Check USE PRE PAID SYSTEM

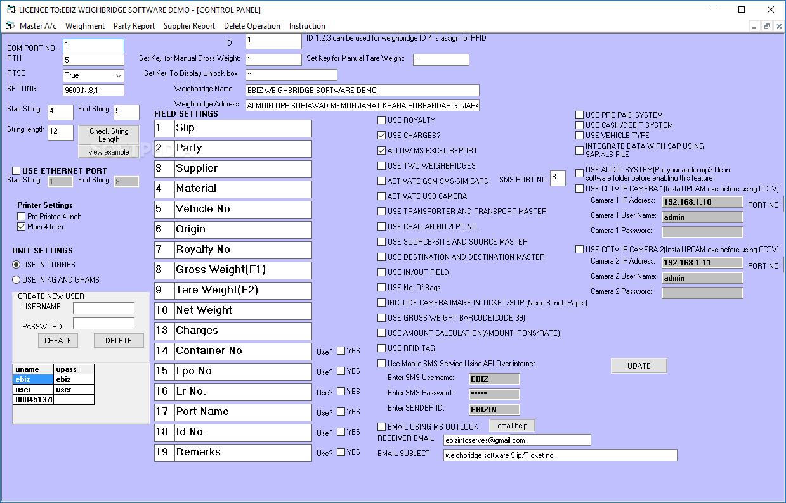(x=580, y=115)
